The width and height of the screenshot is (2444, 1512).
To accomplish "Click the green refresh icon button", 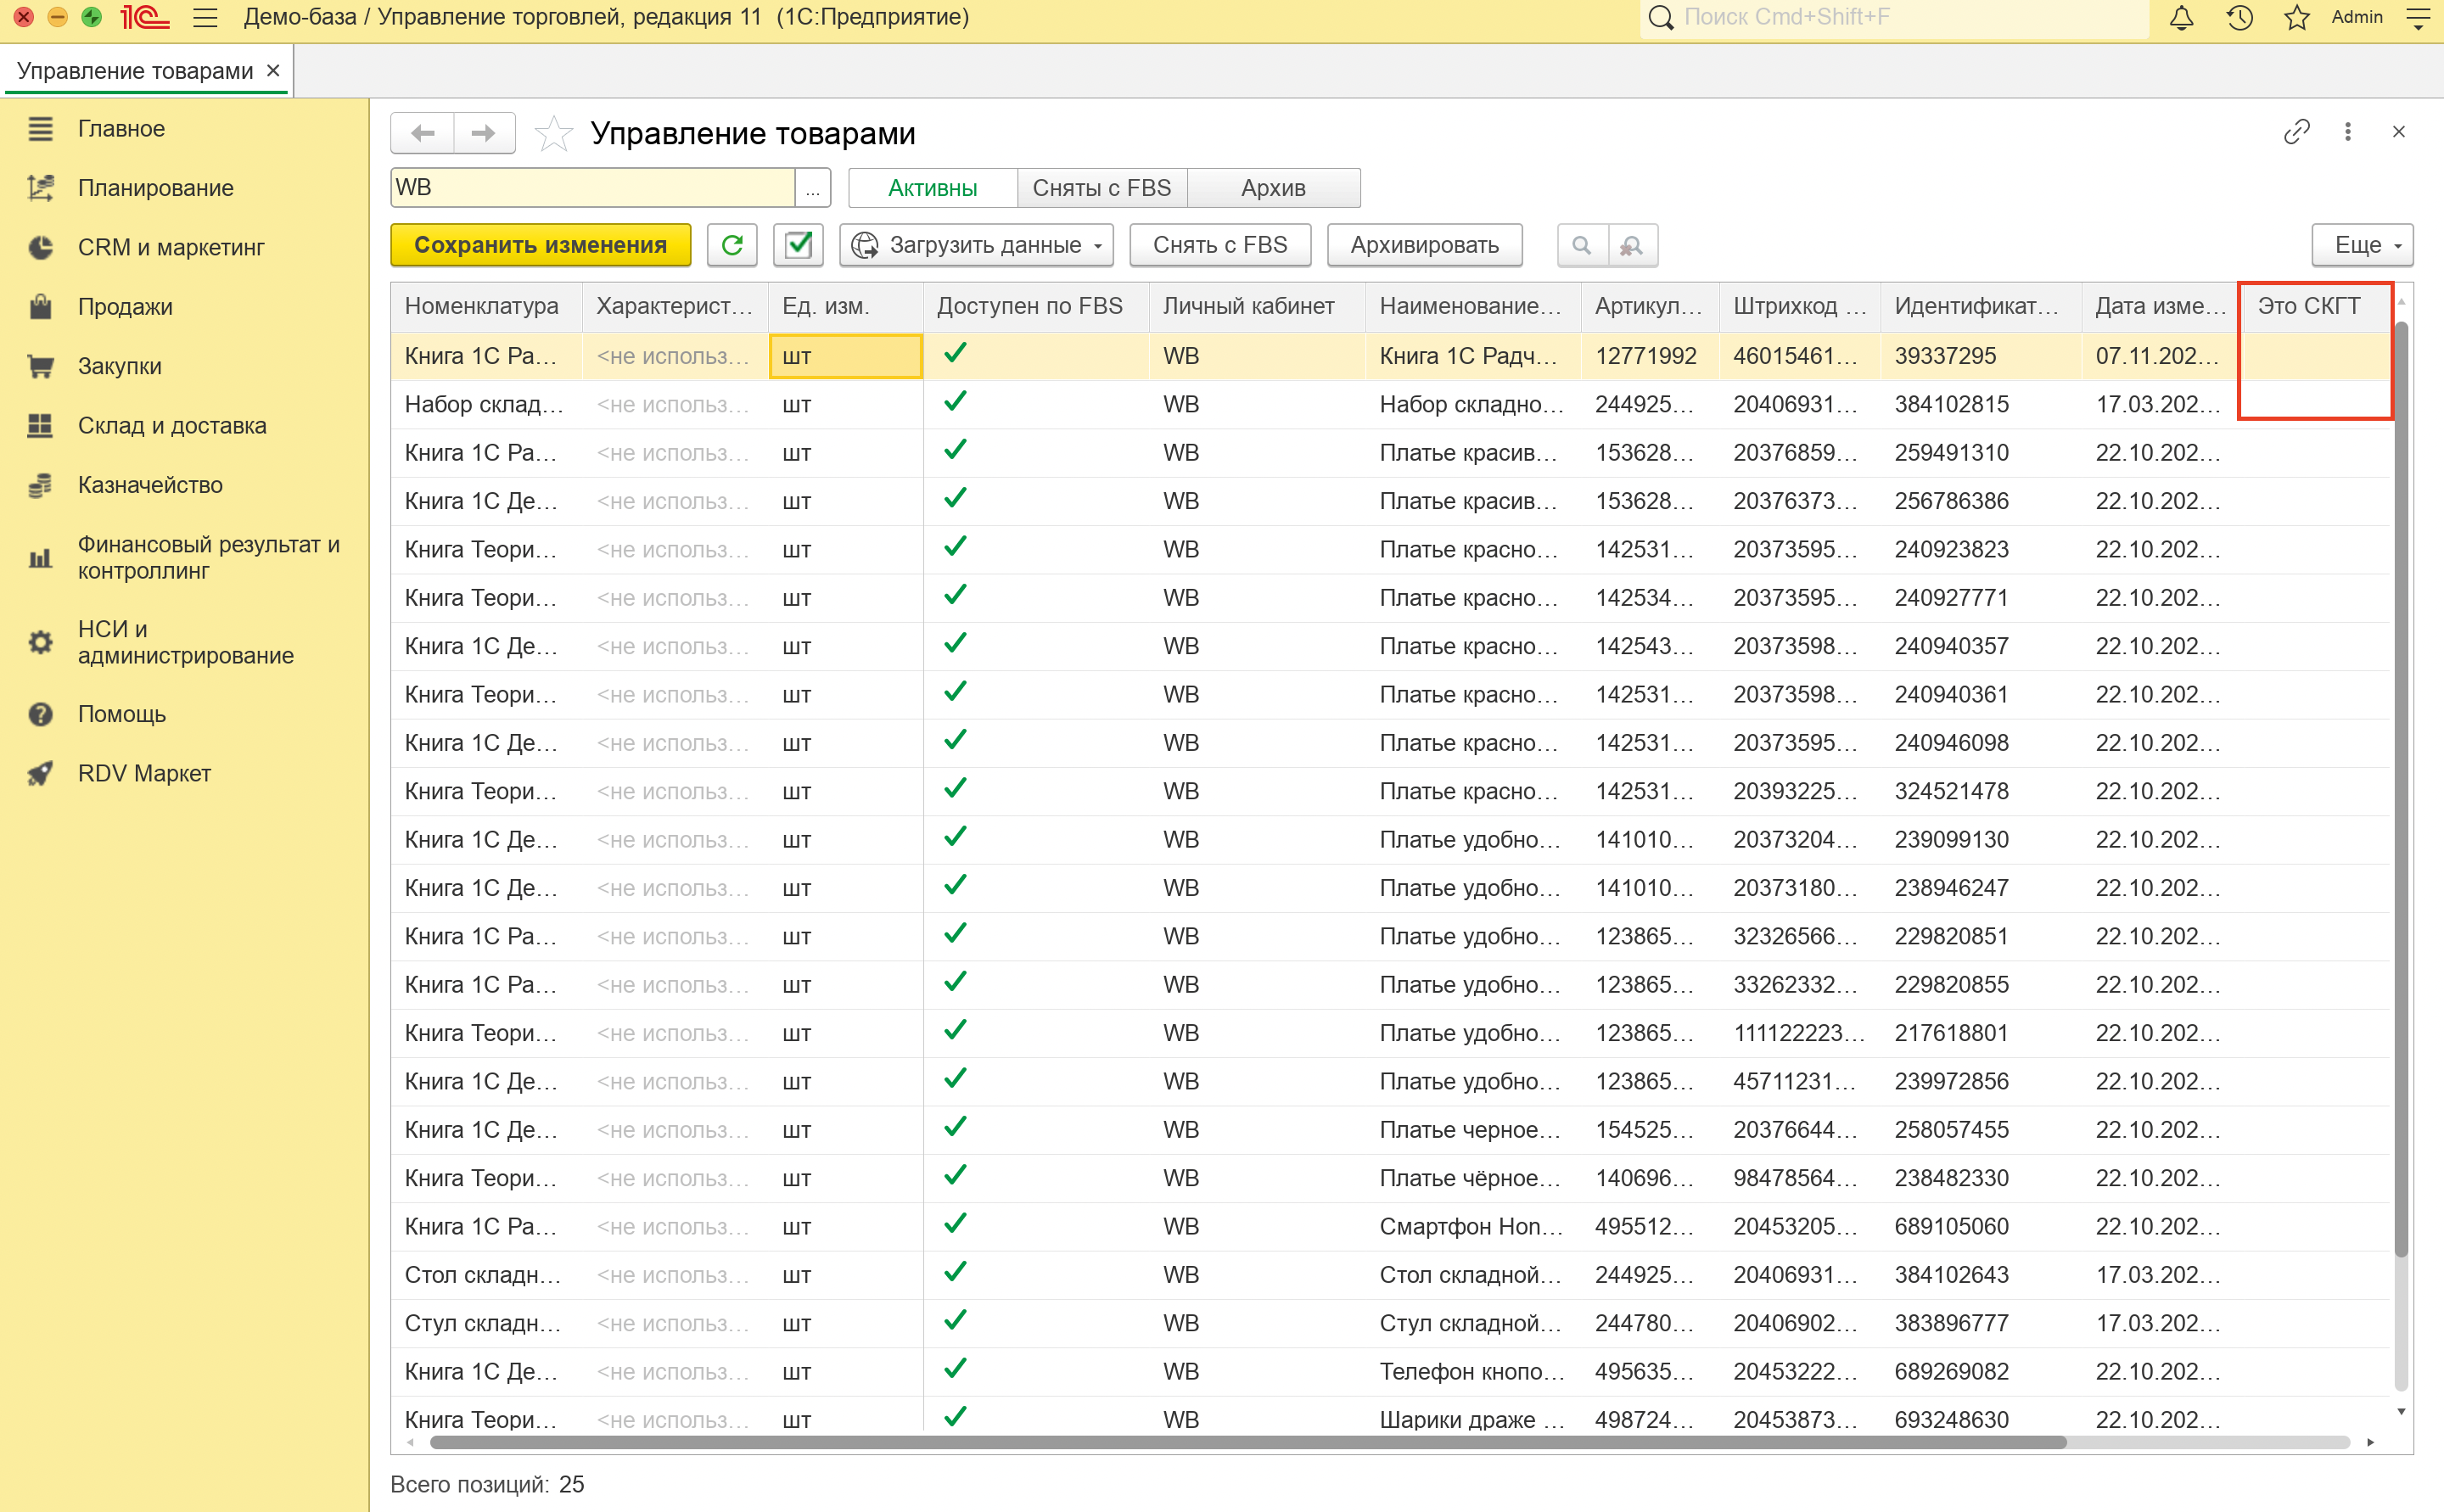I will [x=732, y=245].
